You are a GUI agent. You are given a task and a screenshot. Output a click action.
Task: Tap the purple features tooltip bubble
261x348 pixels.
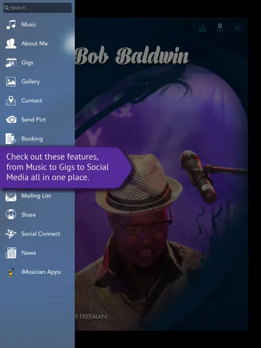pos(65,168)
